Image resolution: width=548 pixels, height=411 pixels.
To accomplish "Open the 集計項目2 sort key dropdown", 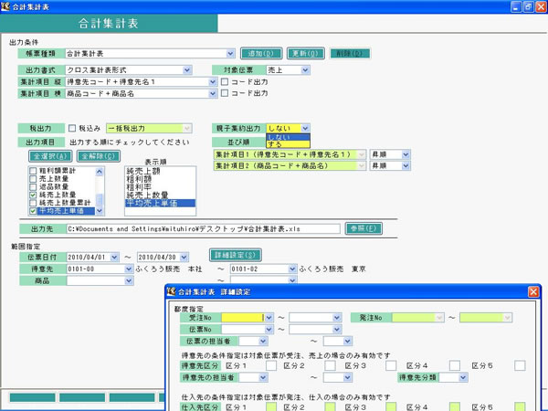I will tap(362, 165).
